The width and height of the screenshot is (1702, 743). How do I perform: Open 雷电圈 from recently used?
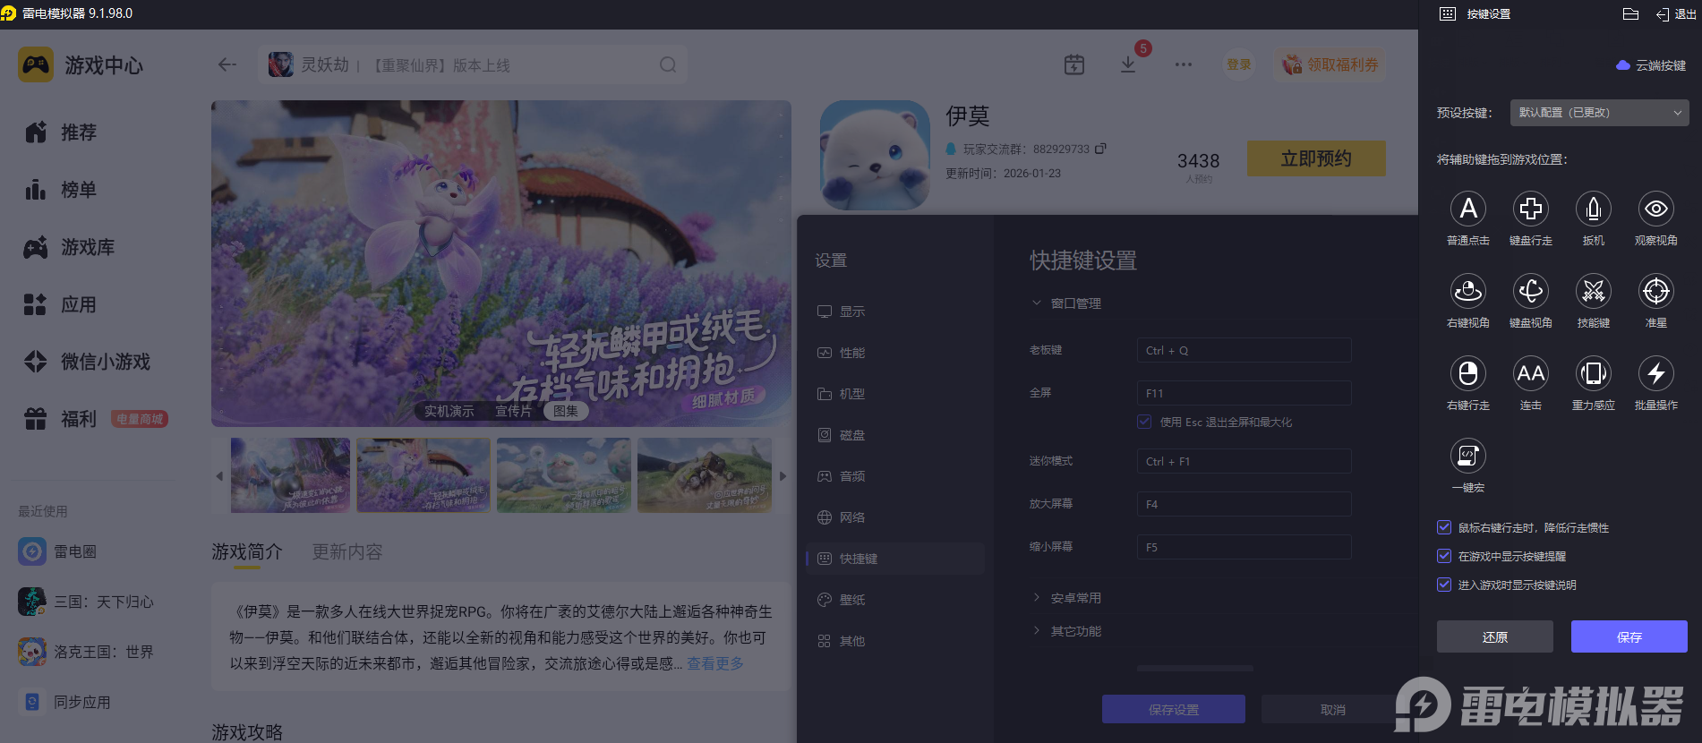pos(57,551)
